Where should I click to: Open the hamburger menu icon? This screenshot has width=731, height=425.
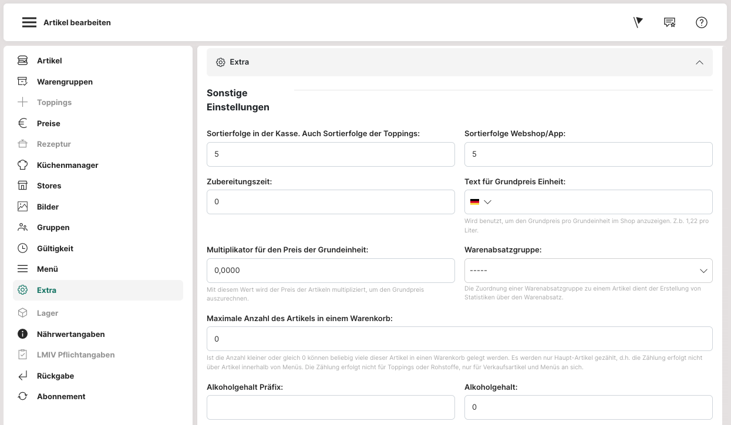click(x=29, y=22)
